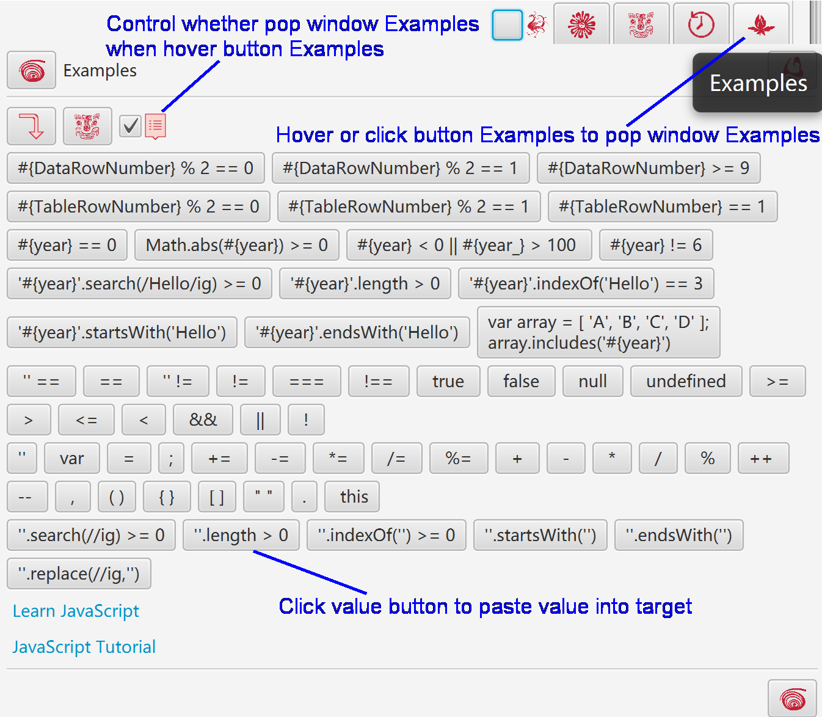Open the JavaScript Tutorial link
This screenshot has width=822, height=717.
point(84,647)
